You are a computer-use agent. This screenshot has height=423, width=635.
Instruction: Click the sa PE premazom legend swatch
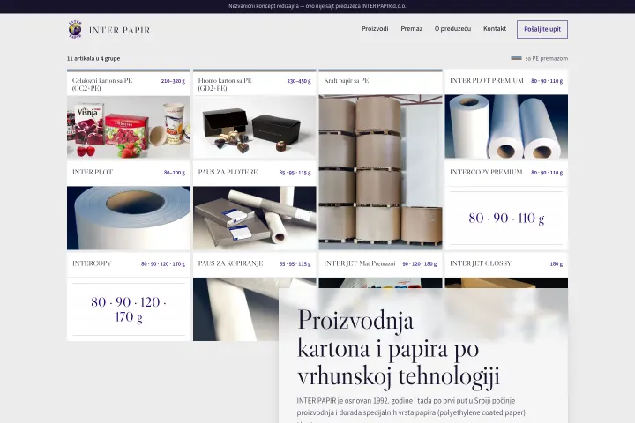pyautogui.click(x=516, y=58)
